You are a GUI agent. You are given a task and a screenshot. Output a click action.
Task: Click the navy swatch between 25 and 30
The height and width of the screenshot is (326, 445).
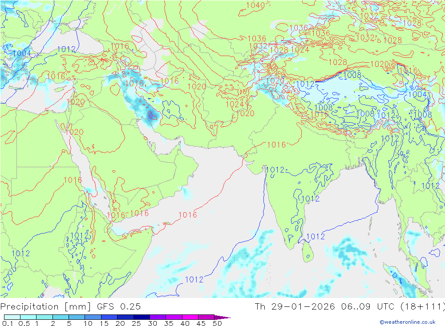pyautogui.click(x=142, y=317)
